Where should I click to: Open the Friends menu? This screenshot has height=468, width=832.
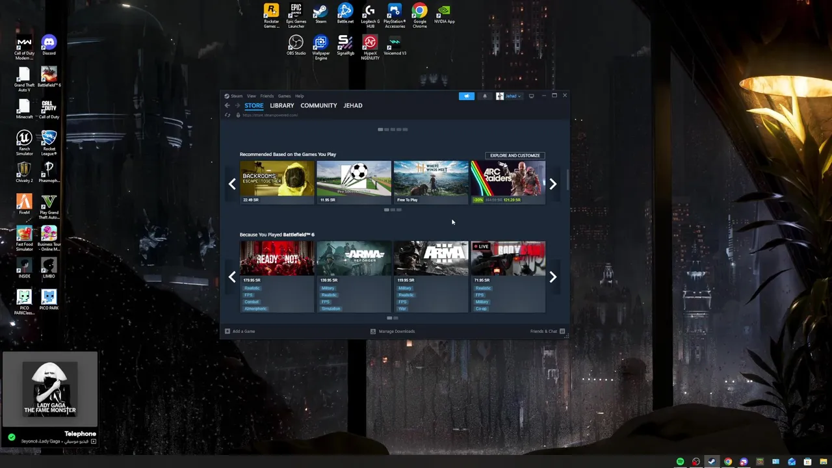pos(266,96)
